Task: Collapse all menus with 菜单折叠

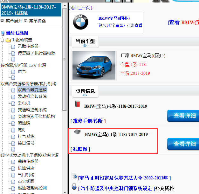Action: point(38,21)
